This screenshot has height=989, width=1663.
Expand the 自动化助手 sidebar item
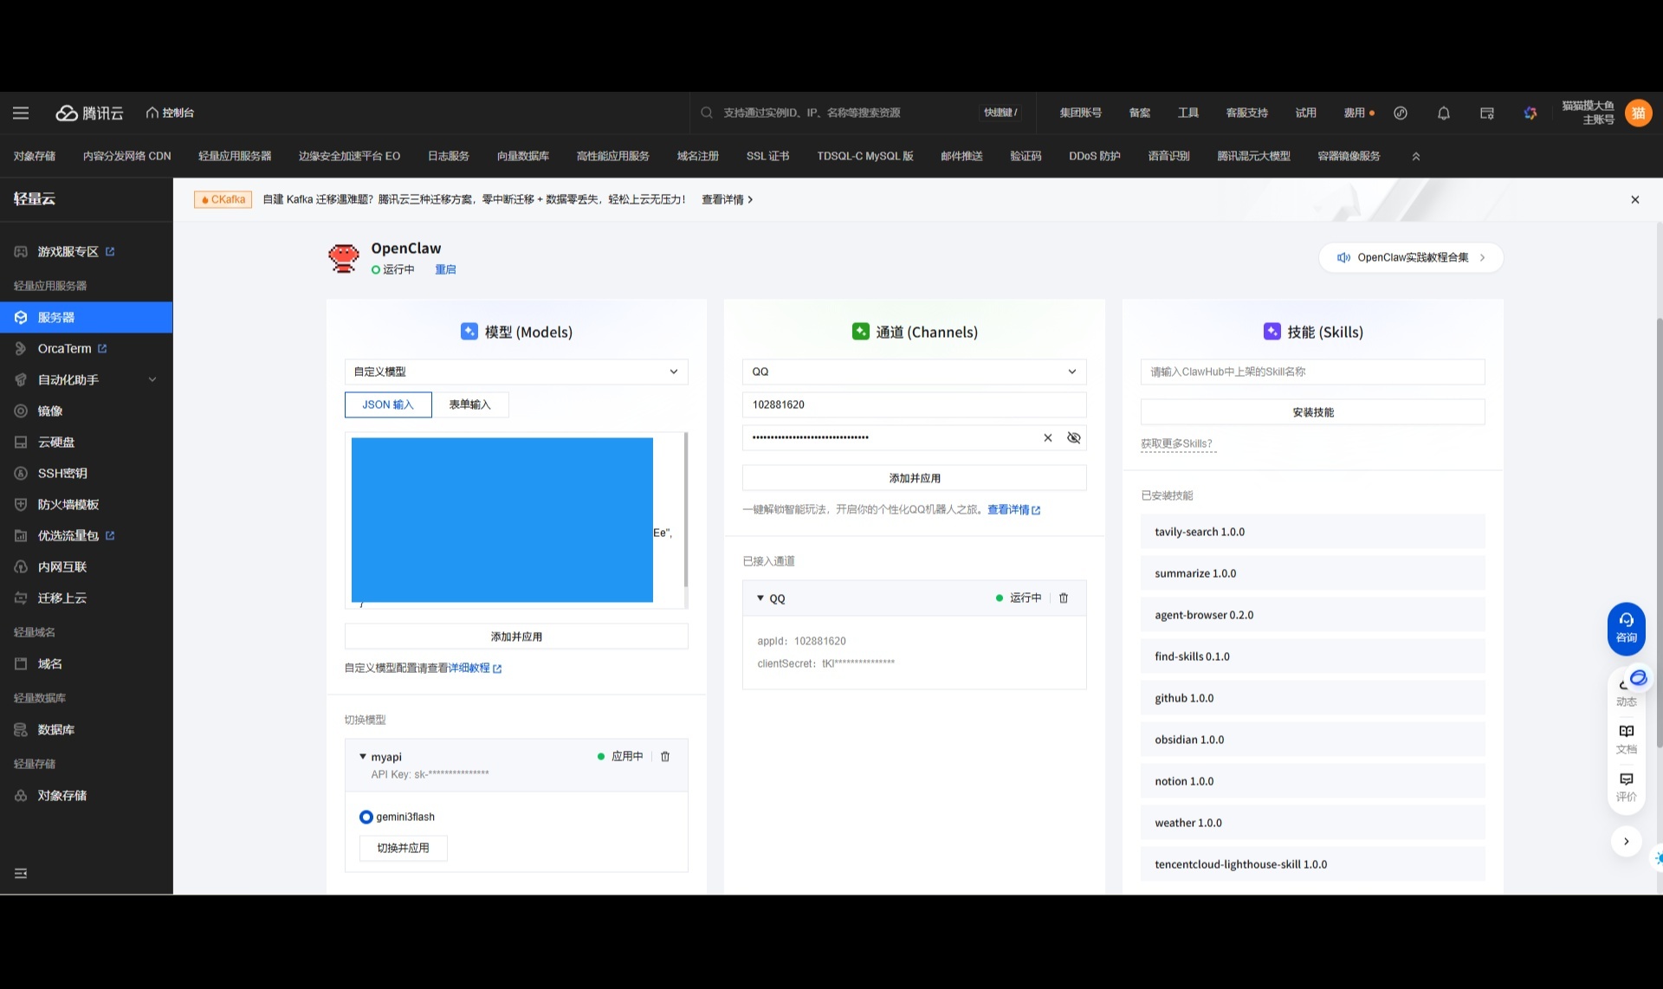85,379
